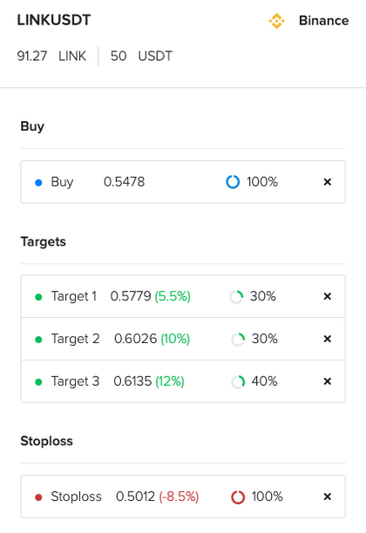Click the Buy price 0.5478
Screen dimensions: 366x533
coord(124,182)
